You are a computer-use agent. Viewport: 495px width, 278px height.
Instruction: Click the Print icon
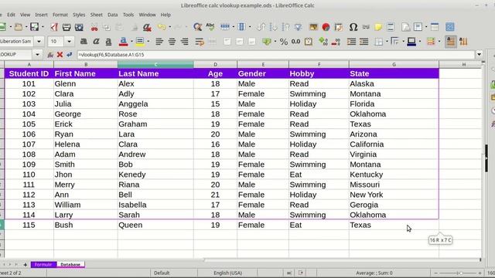pyautogui.click(x=67, y=27)
